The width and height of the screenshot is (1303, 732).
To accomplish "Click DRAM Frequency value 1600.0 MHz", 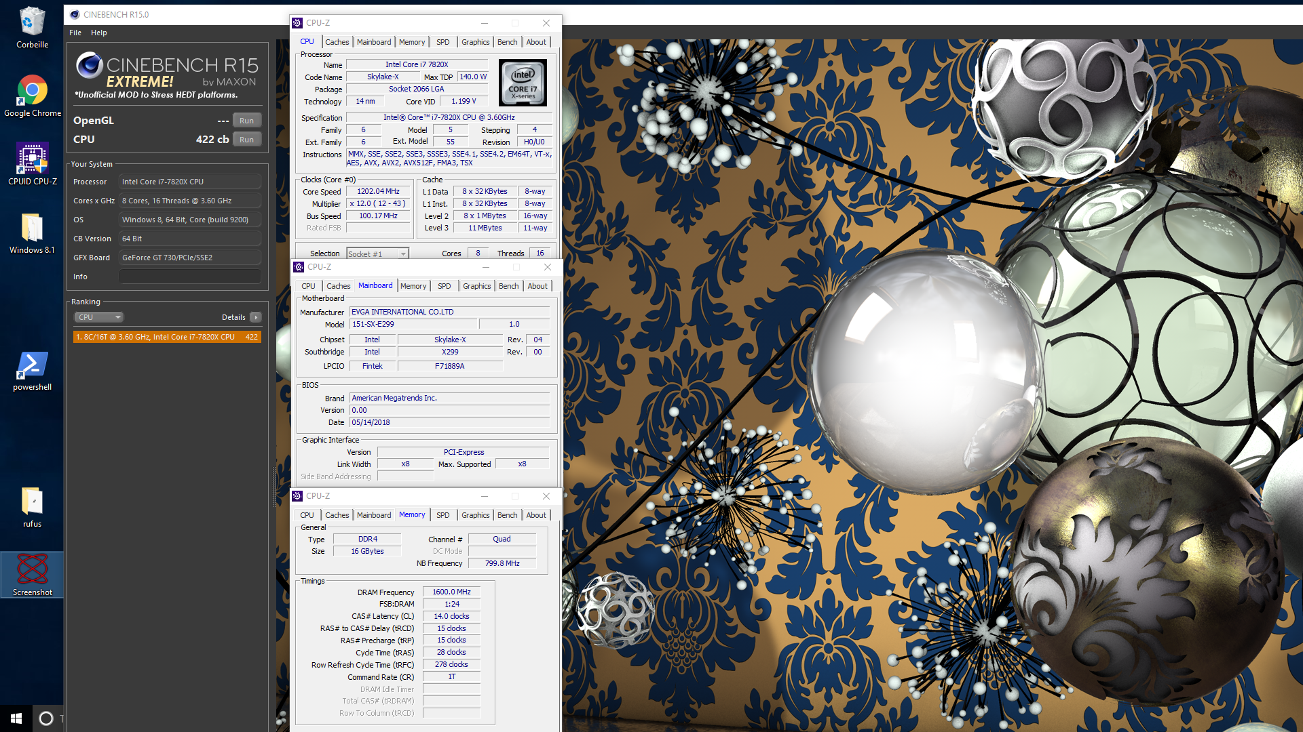I will (x=451, y=592).
